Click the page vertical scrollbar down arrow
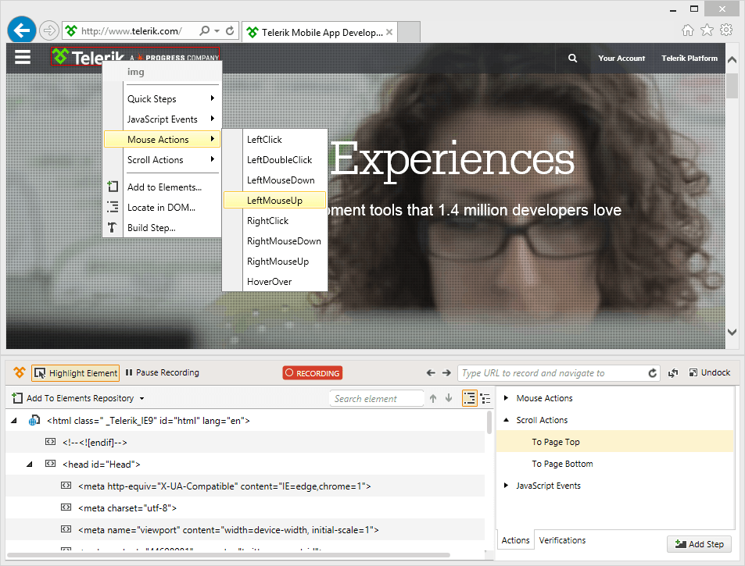This screenshot has width=745, height=566. 732,332
